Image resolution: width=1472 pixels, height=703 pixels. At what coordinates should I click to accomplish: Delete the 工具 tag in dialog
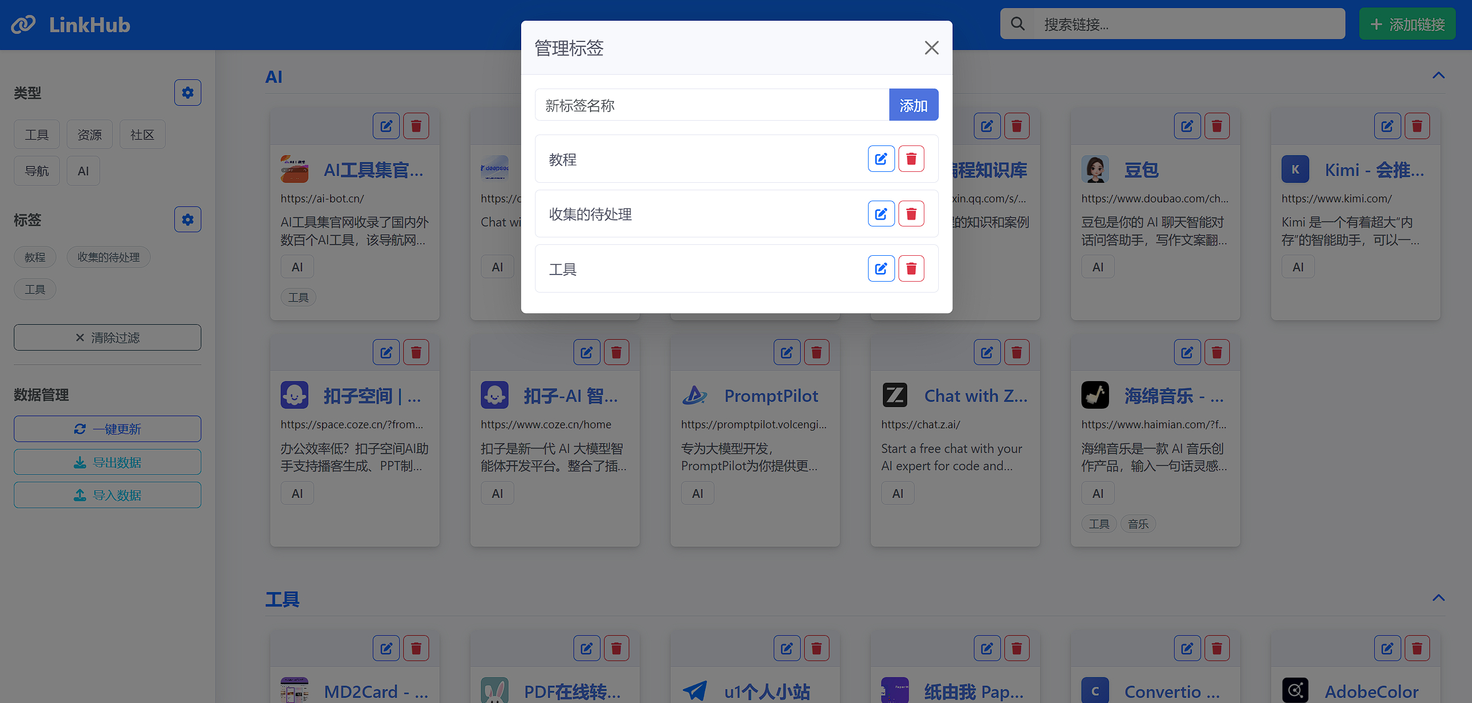coord(911,268)
